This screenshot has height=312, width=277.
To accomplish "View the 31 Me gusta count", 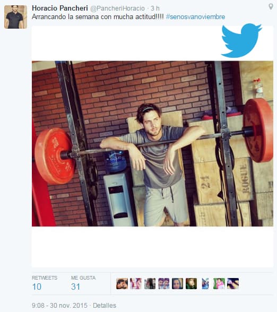I will pyautogui.click(x=75, y=287).
